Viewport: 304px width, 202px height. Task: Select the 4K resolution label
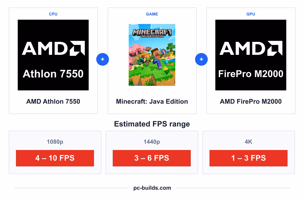(249, 142)
